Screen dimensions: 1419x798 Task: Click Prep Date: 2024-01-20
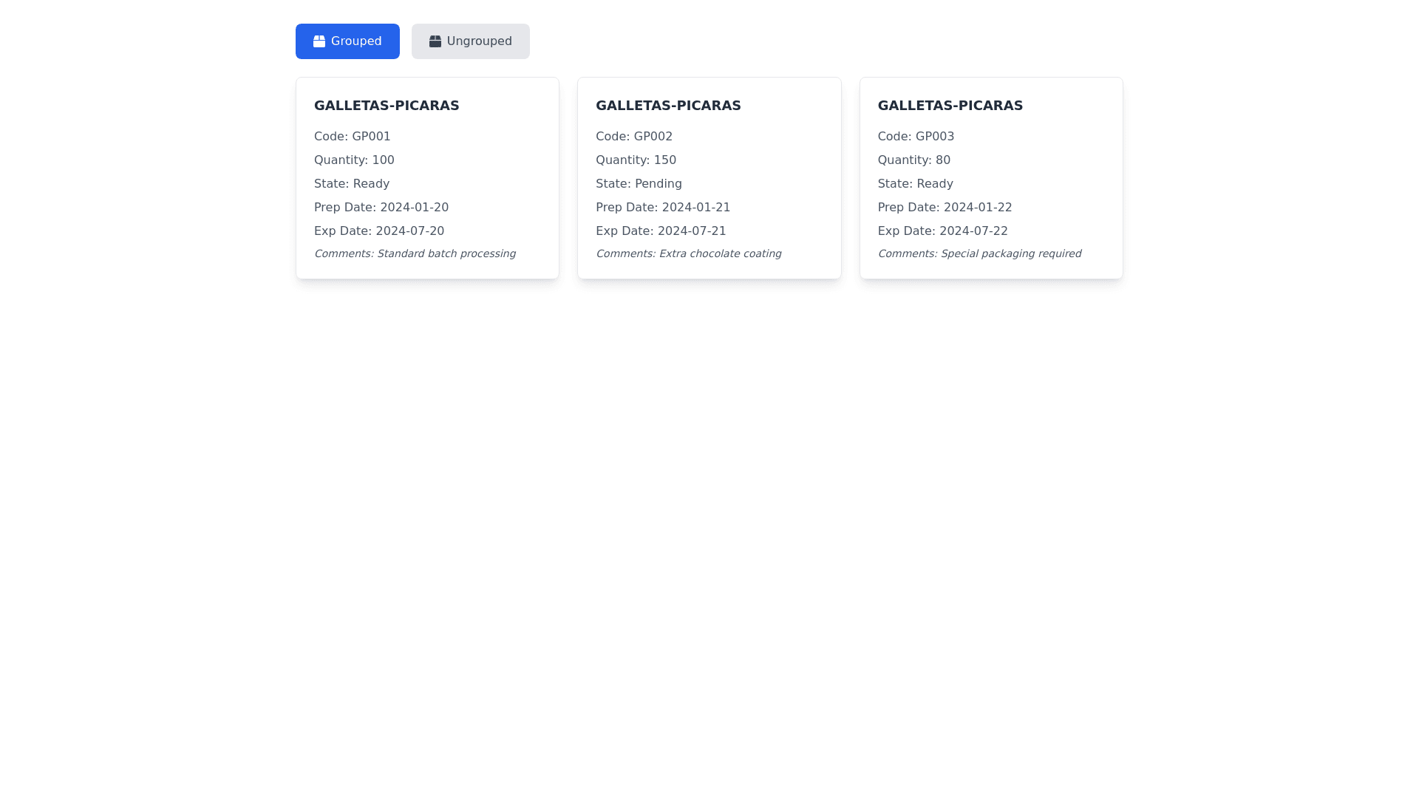[x=381, y=208]
